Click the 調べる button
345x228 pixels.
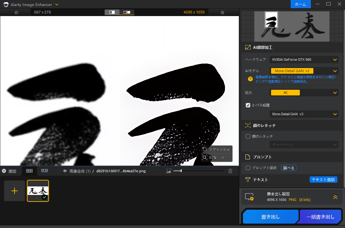tap(289, 168)
